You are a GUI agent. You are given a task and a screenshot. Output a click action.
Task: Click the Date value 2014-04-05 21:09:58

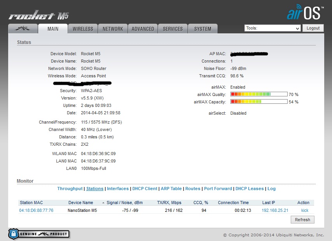tap(100, 113)
